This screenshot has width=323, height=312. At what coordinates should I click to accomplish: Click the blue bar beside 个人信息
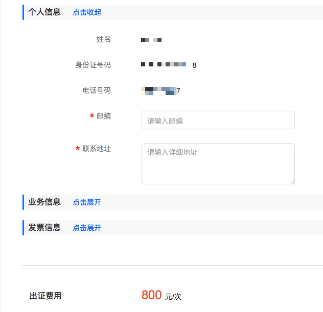pyautogui.click(x=24, y=12)
